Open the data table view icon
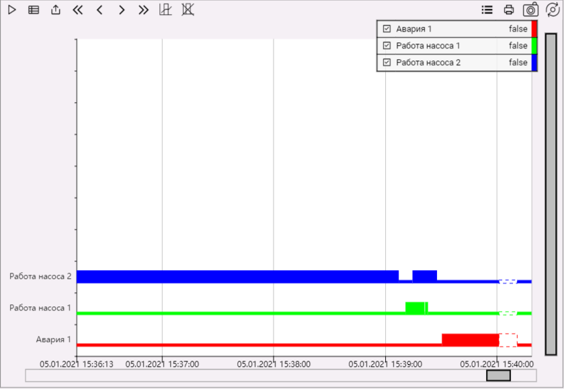The image size is (564, 389). tap(34, 10)
